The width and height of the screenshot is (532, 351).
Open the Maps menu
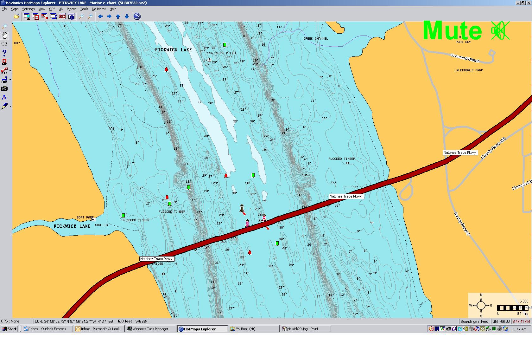[15, 9]
